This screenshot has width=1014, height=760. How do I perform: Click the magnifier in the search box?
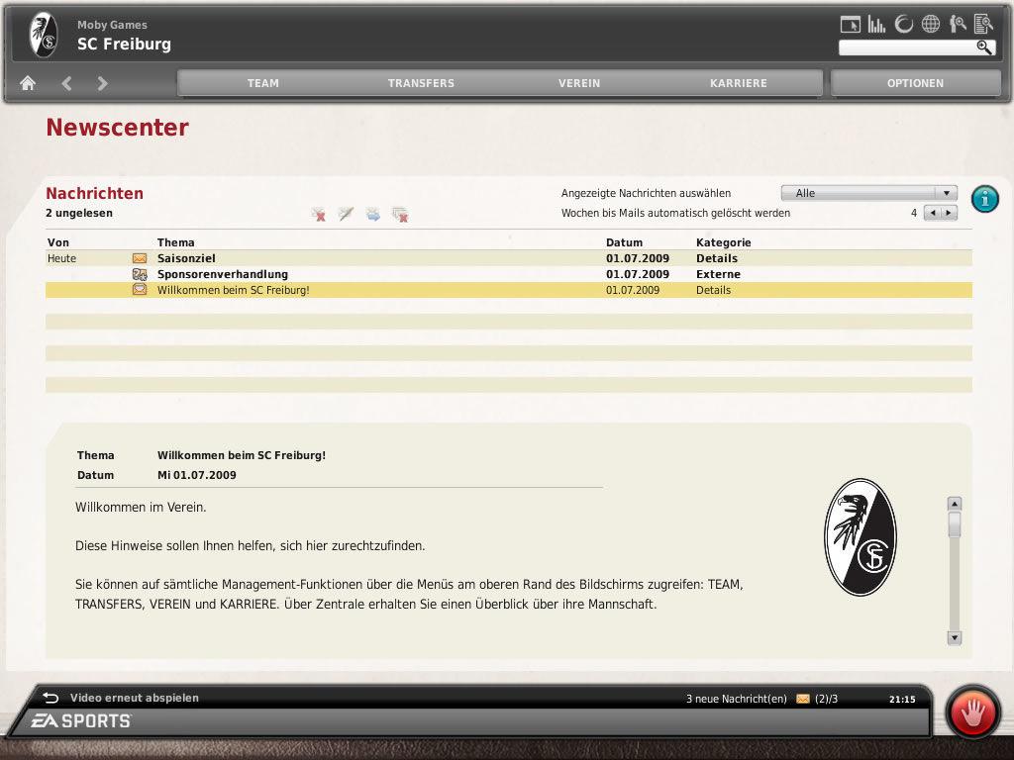click(x=984, y=47)
